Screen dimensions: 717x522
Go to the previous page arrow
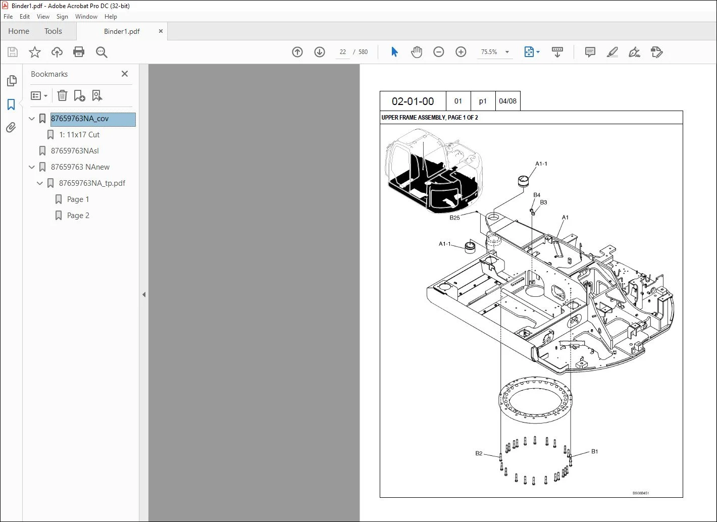pos(297,52)
